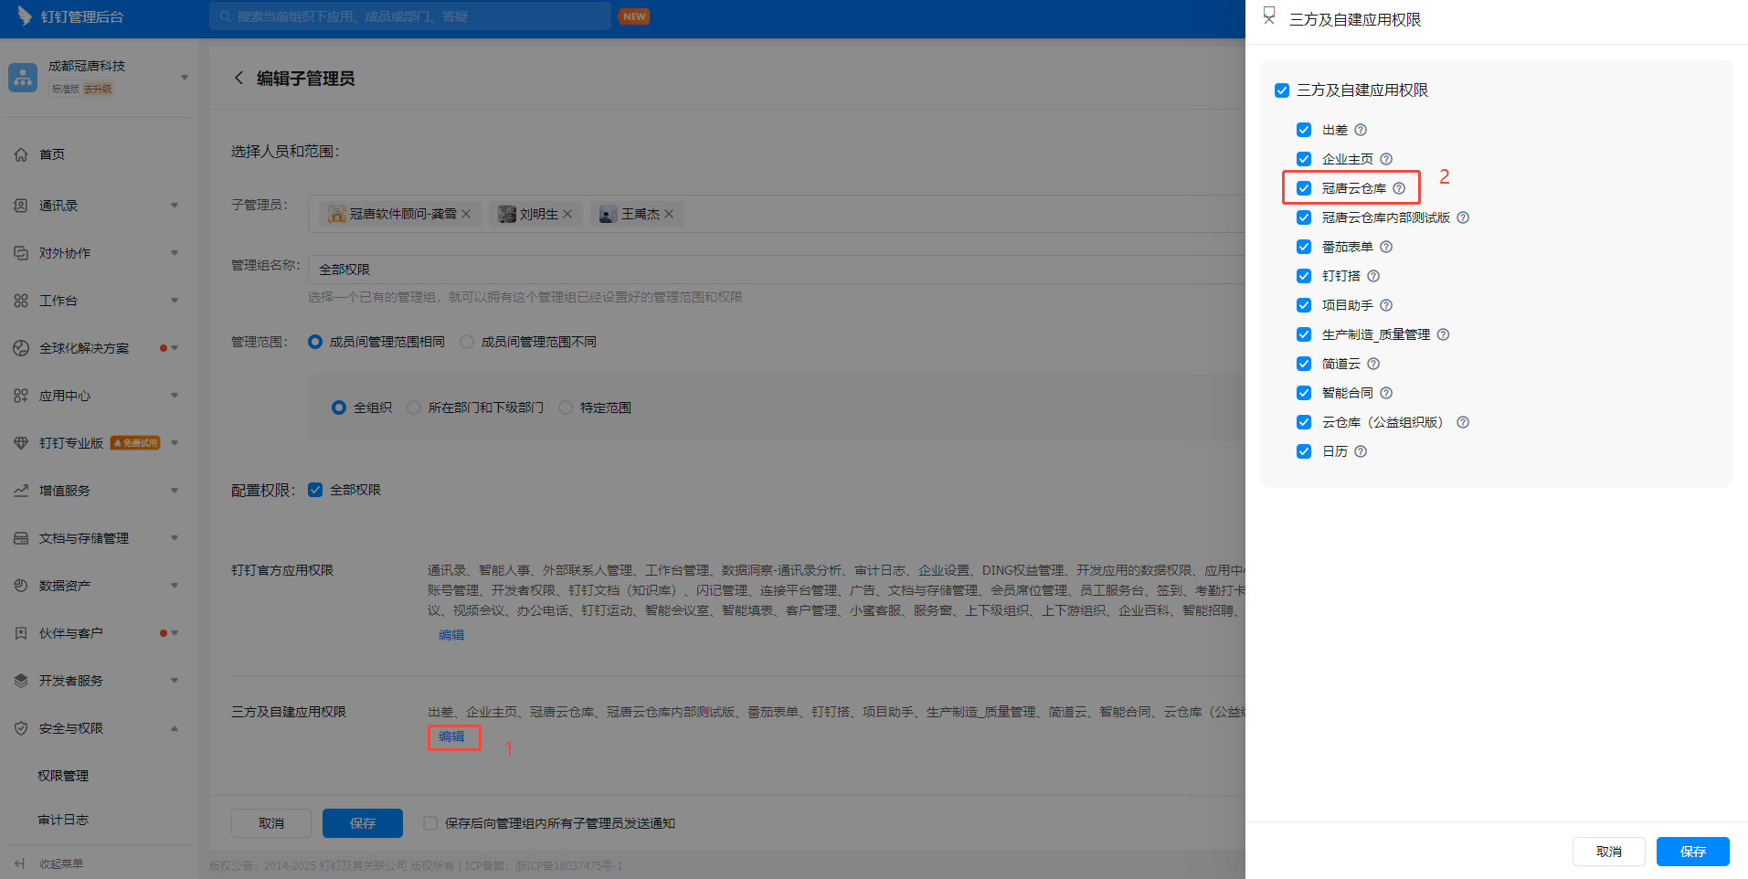
Task: Click the layers icon beside 开发者服务
Action: 21,681
